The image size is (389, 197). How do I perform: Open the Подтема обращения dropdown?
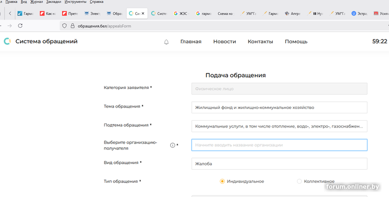(279, 126)
